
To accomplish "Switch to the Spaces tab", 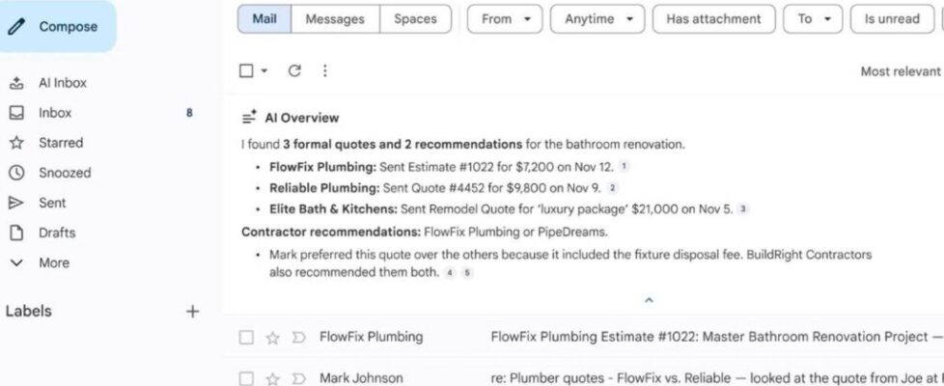I will [415, 19].
